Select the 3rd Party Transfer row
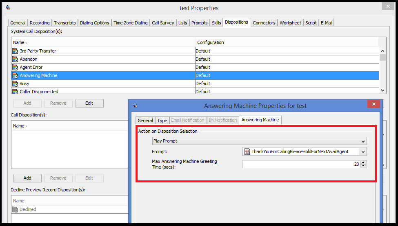This screenshot has width=398, height=226. click(x=195, y=51)
